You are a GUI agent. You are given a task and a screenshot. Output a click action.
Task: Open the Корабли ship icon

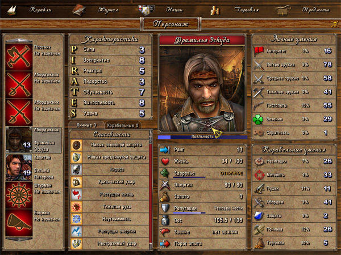[12, 10]
